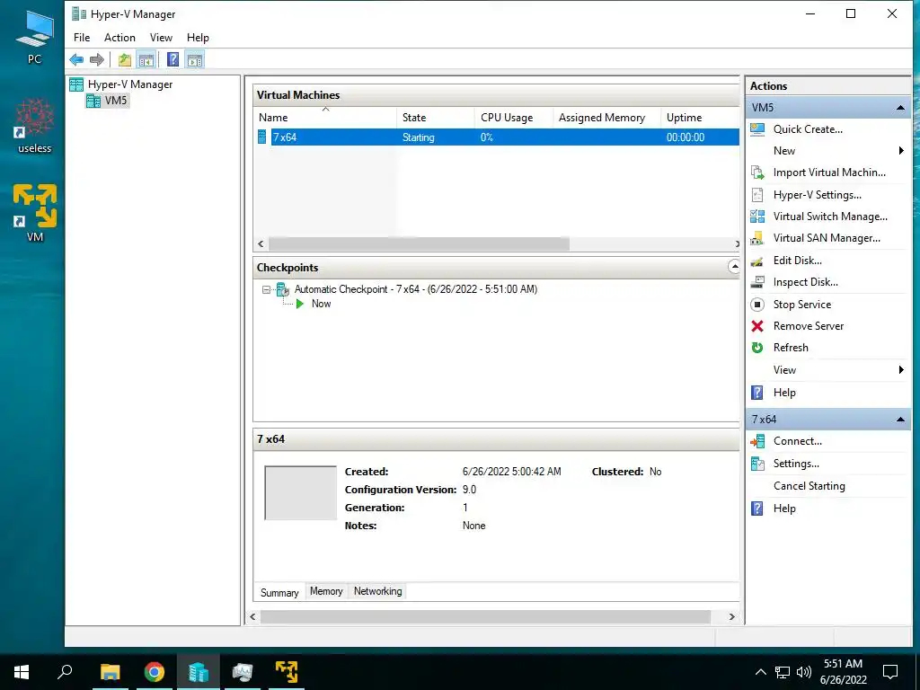Show hidden tray icons chevron

[760, 672]
